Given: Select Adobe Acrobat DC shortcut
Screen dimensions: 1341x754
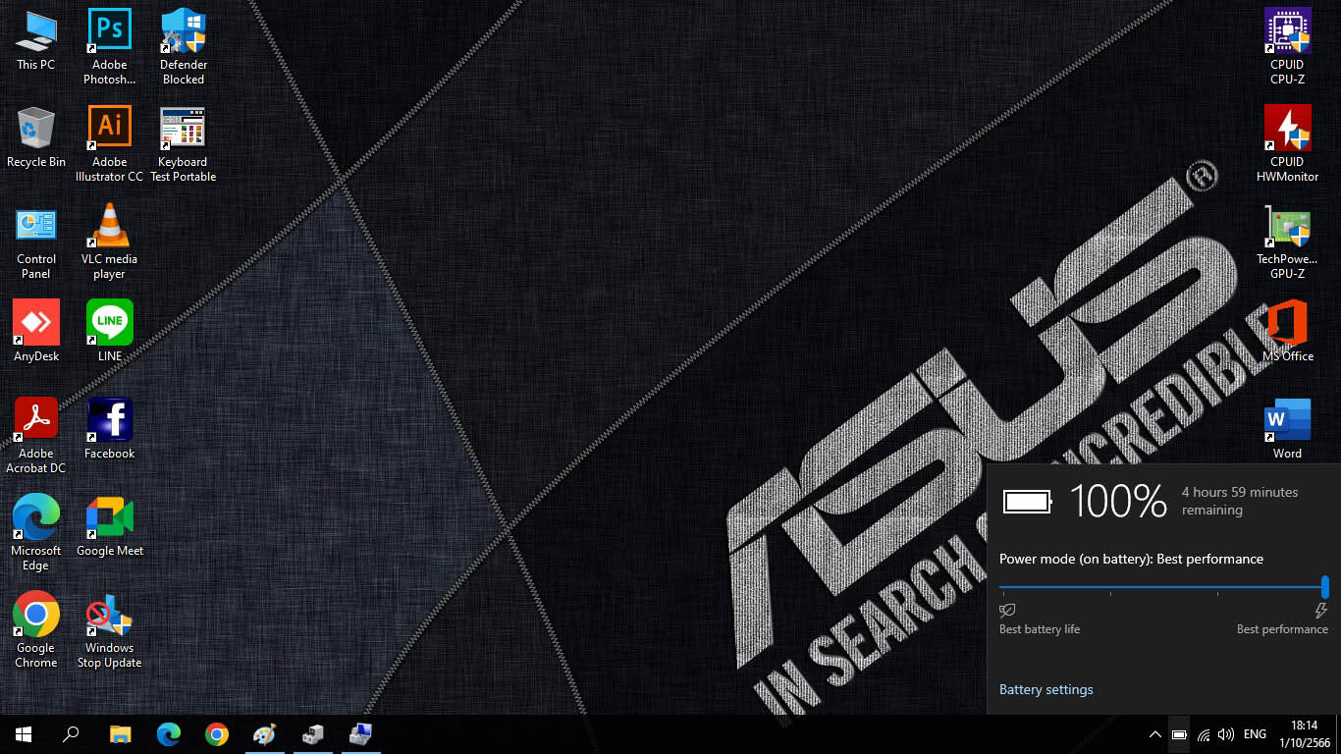Looking at the screenshot, I should 36,436.
